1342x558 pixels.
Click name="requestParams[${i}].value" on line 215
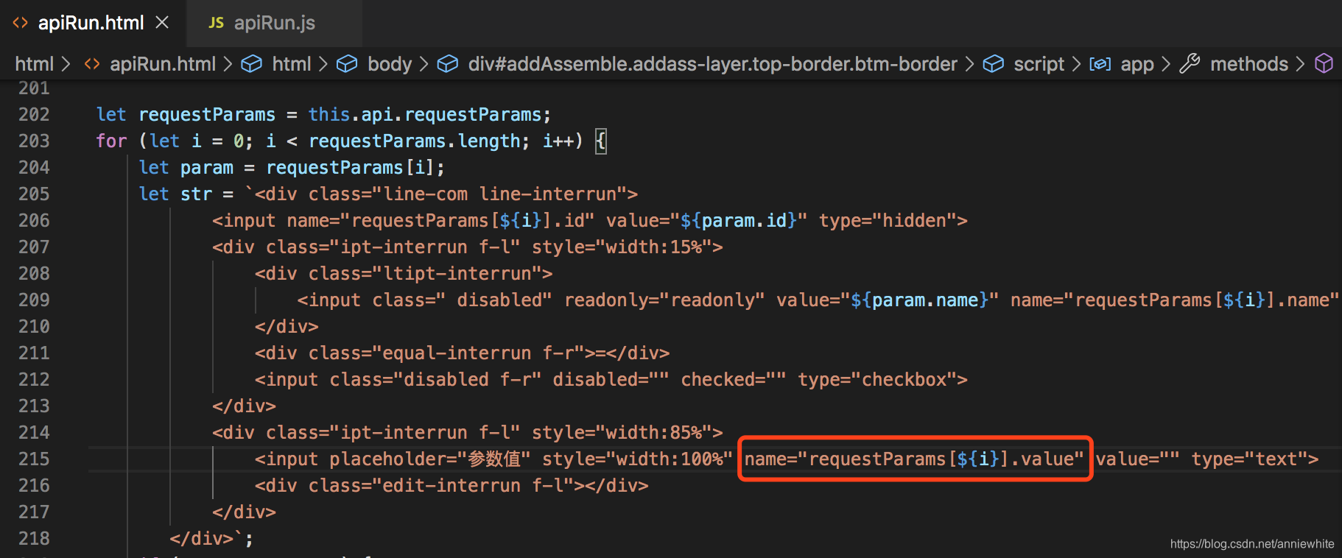914,459
